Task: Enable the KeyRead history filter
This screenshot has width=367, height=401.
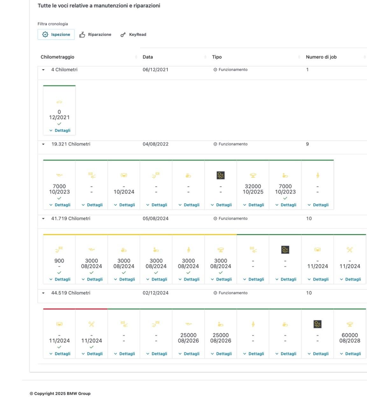Action: point(133,35)
